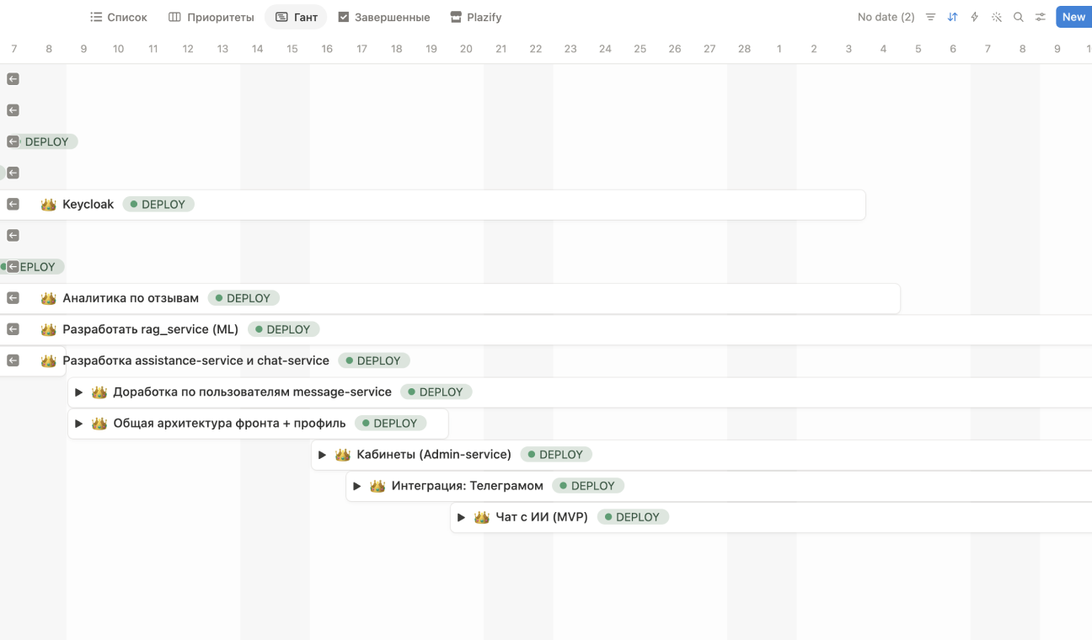Viewport: 1092px width, 640px height.
Task: Open search with the magnifier icon
Action: [1019, 17]
